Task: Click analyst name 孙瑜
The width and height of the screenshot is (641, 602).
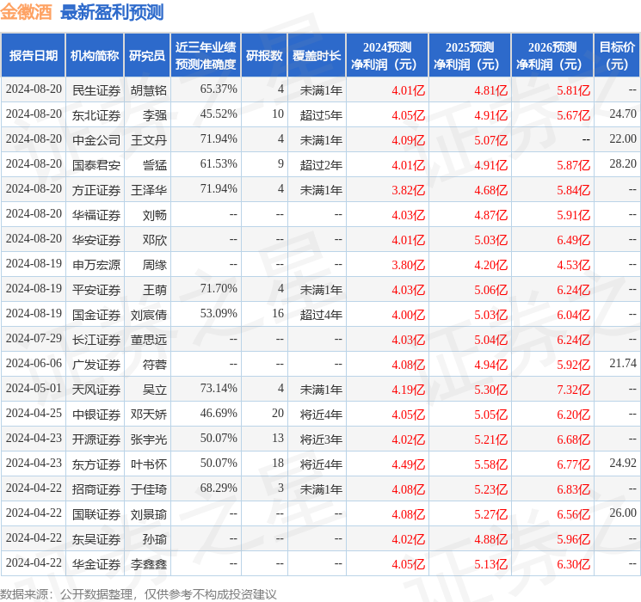Action: (155, 539)
